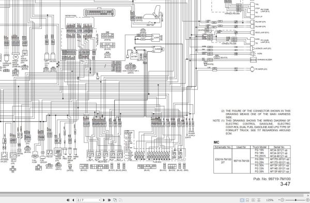Click the 'METER PANEL' label in diagram
Image resolution: width=310 pixels, height=203 pixels.
[71, 15]
